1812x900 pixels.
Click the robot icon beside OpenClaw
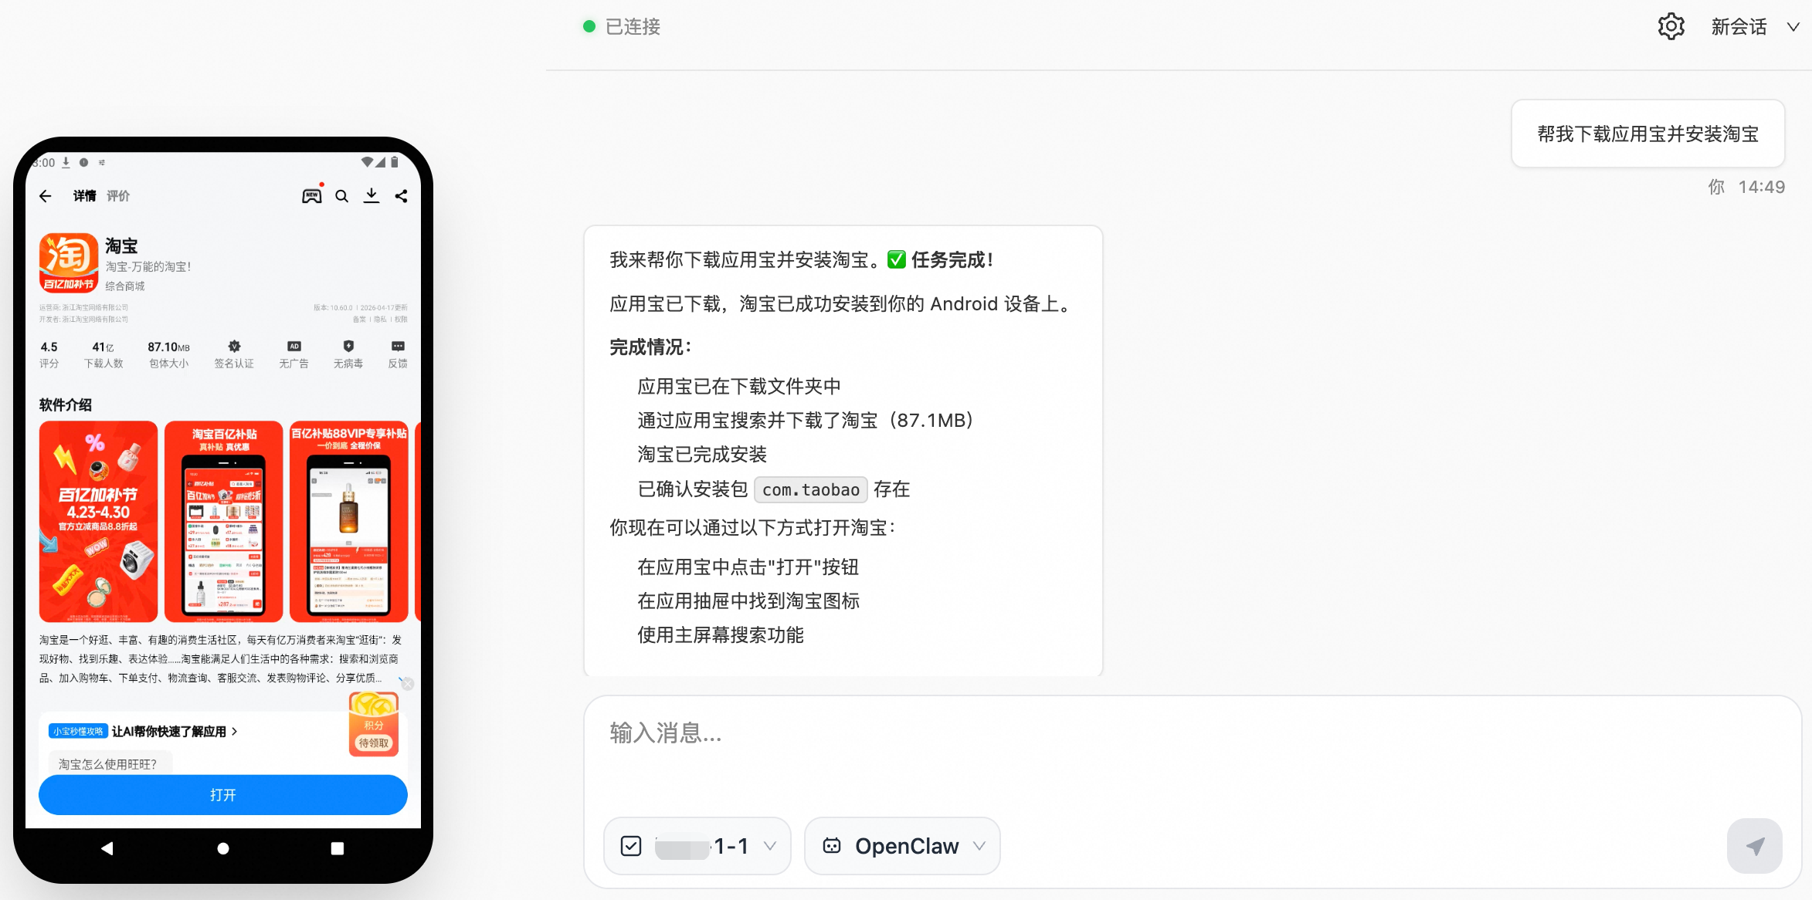[x=832, y=846]
